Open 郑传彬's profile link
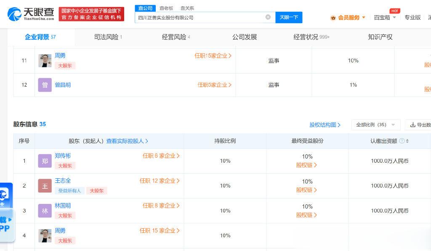Image resolution: width=431 pixels, height=251 pixels. coord(63,156)
